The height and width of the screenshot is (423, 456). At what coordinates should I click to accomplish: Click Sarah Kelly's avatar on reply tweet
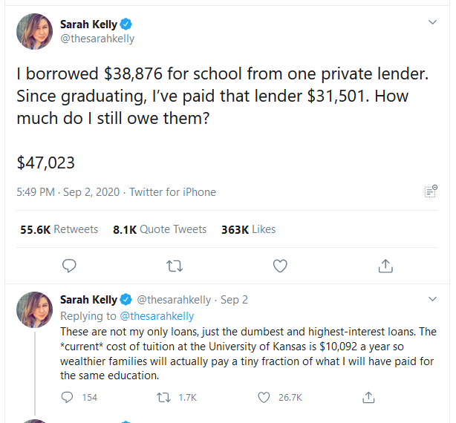[x=34, y=309]
